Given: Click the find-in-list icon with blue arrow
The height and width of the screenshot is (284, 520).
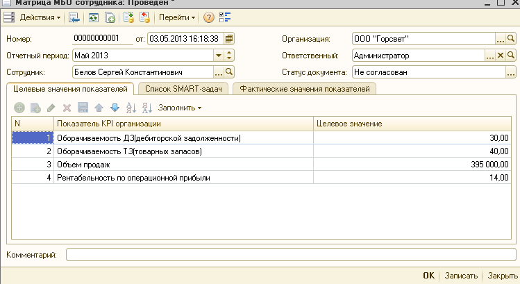Looking at the screenshot, I should pyautogui.click(x=74, y=17).
